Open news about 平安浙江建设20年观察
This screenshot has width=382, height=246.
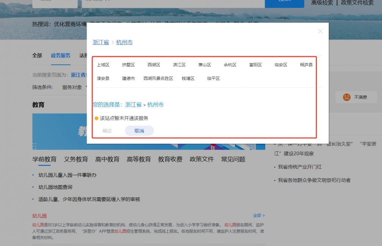click(325, 149)
